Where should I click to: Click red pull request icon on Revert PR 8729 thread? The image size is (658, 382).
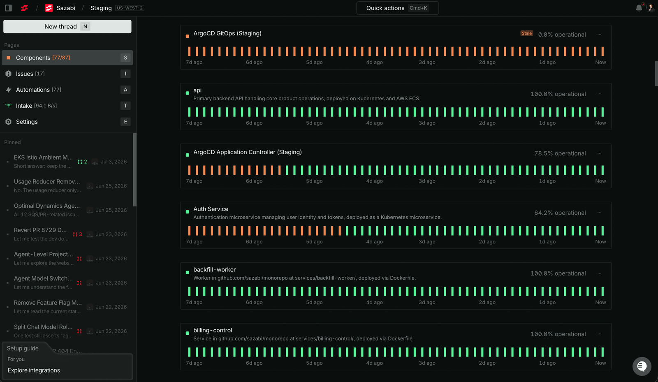coord(75,234)
